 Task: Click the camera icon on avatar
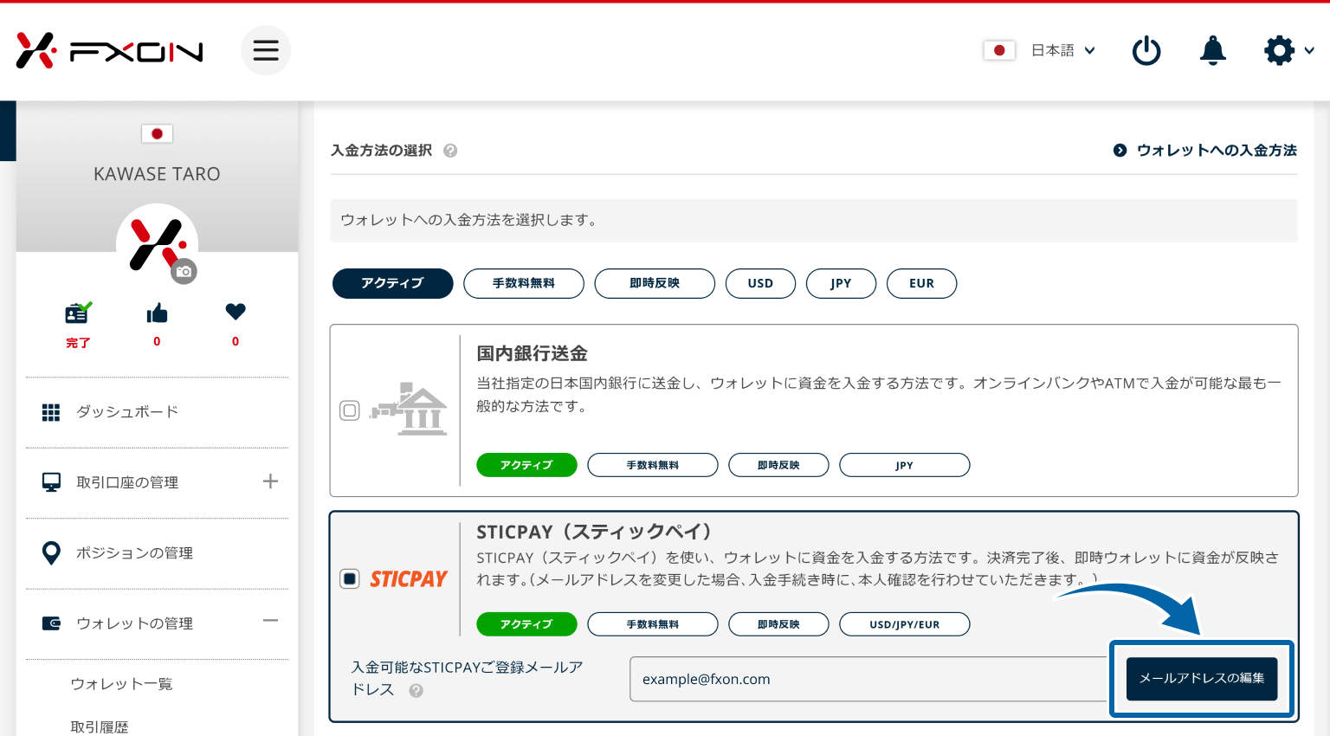pyautogui.click(x=184, y=272)
